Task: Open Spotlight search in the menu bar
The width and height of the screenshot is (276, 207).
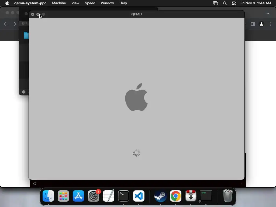Action: click(x=225, y=3)
